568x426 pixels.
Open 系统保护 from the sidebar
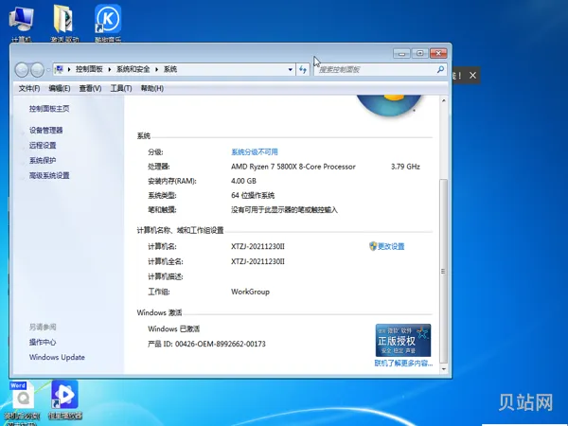click(x=43, y=161)
